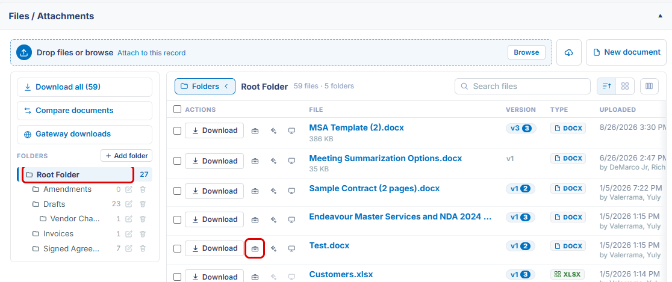The width and height of the screenshot is (672, 282).
Task: Click sparkle icon for Endeavour Master Services row
Action: click(x=273, y=219)
